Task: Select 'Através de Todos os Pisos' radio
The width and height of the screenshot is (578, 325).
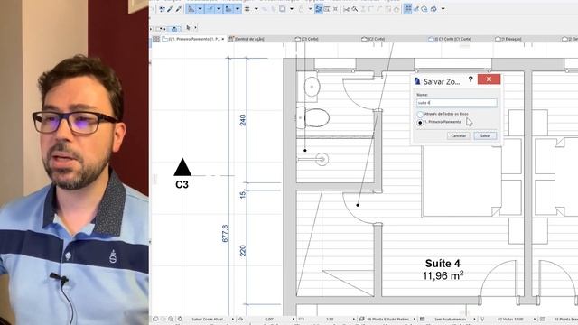Action: (x=420, y=115)
